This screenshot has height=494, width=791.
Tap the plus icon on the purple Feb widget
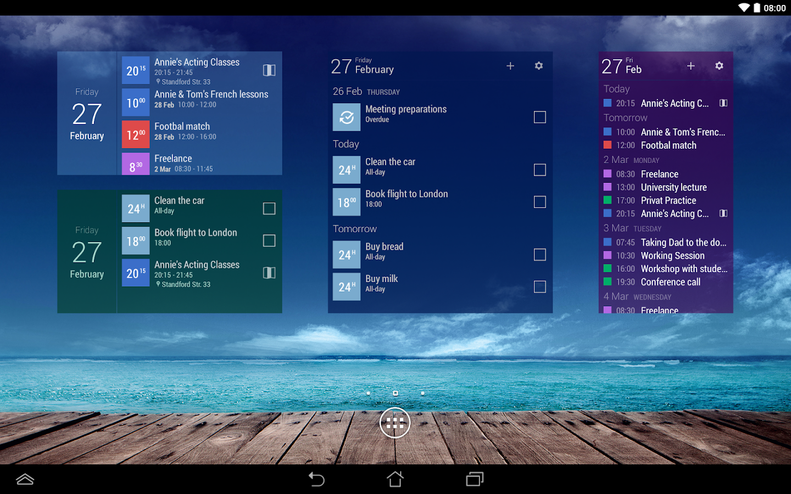click(x=690, y=65)
